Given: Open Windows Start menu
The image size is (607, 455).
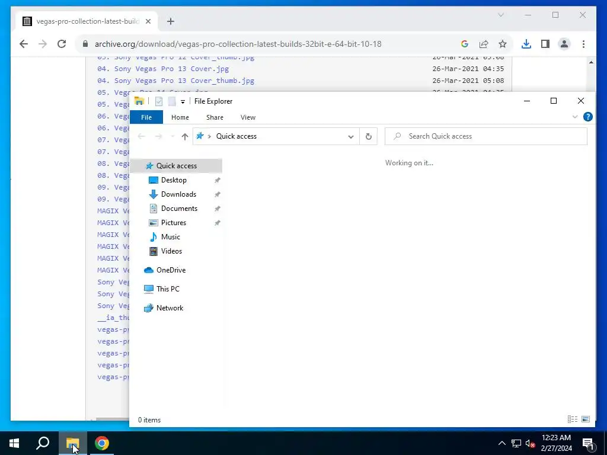Looking at the screenshot, I should click(x=14, y=443).
